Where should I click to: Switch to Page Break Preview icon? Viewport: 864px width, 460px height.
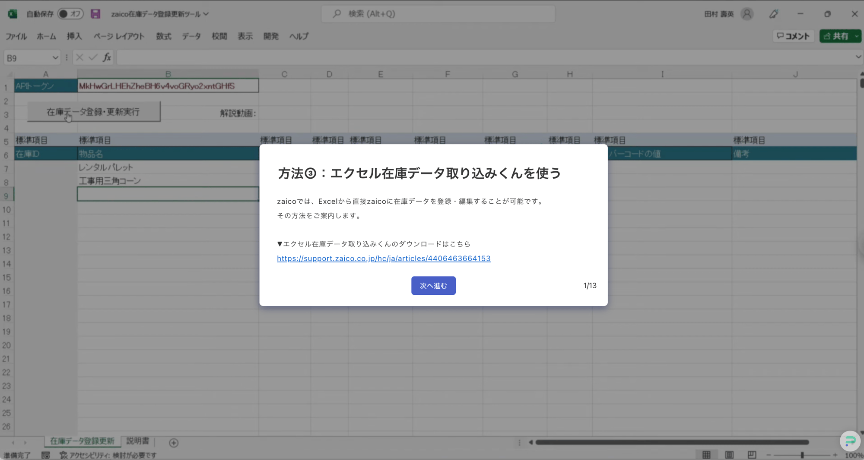[752, 455]
